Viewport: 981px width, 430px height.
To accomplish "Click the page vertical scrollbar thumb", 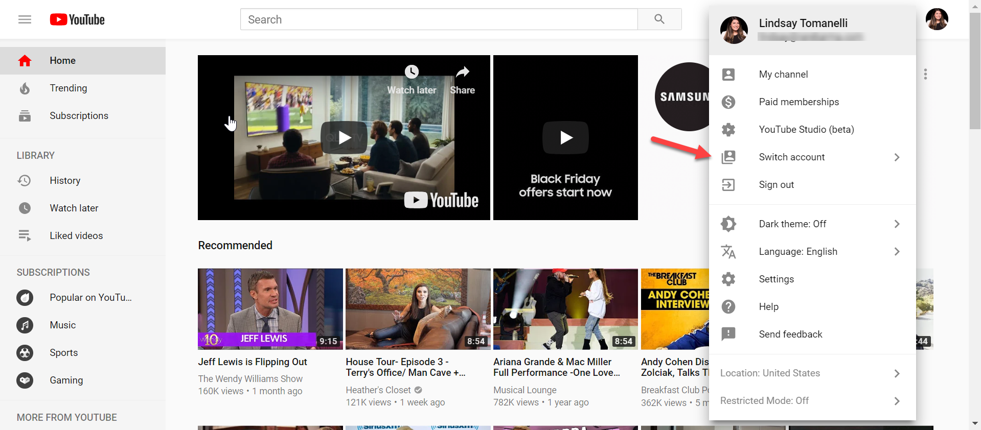I will tap(975, 71).
